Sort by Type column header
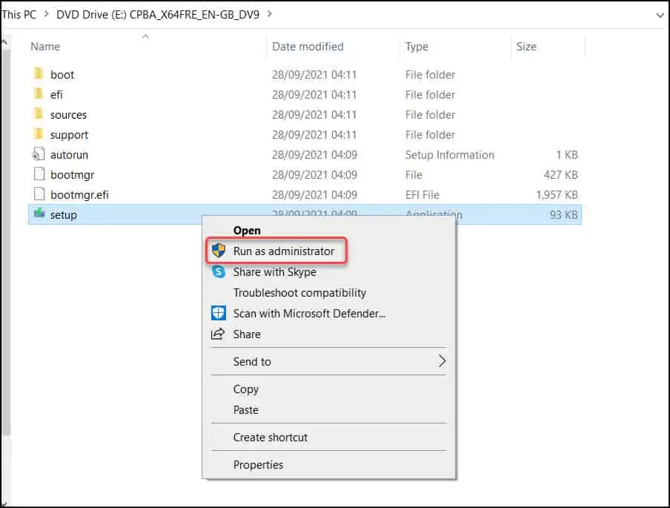The width and height of the screenshot is (670, 508). tap(417, 47)
